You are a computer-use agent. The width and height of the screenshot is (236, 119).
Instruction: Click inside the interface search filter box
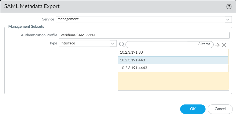point(162,44)
